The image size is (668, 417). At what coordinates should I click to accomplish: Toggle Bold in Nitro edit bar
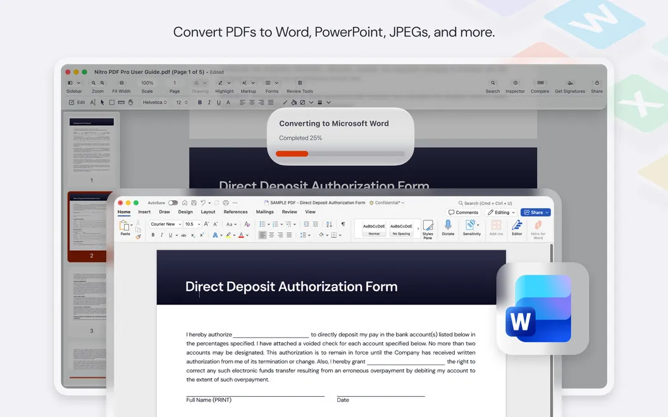(200, 102)
